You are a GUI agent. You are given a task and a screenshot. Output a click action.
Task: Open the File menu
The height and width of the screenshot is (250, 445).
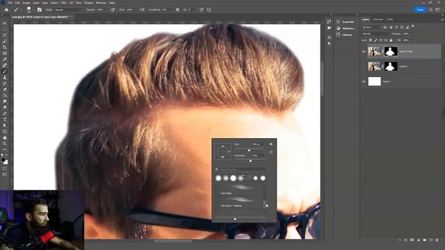tap(10, 3)
